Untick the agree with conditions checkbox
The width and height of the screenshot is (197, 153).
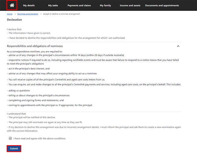point(10,138)
